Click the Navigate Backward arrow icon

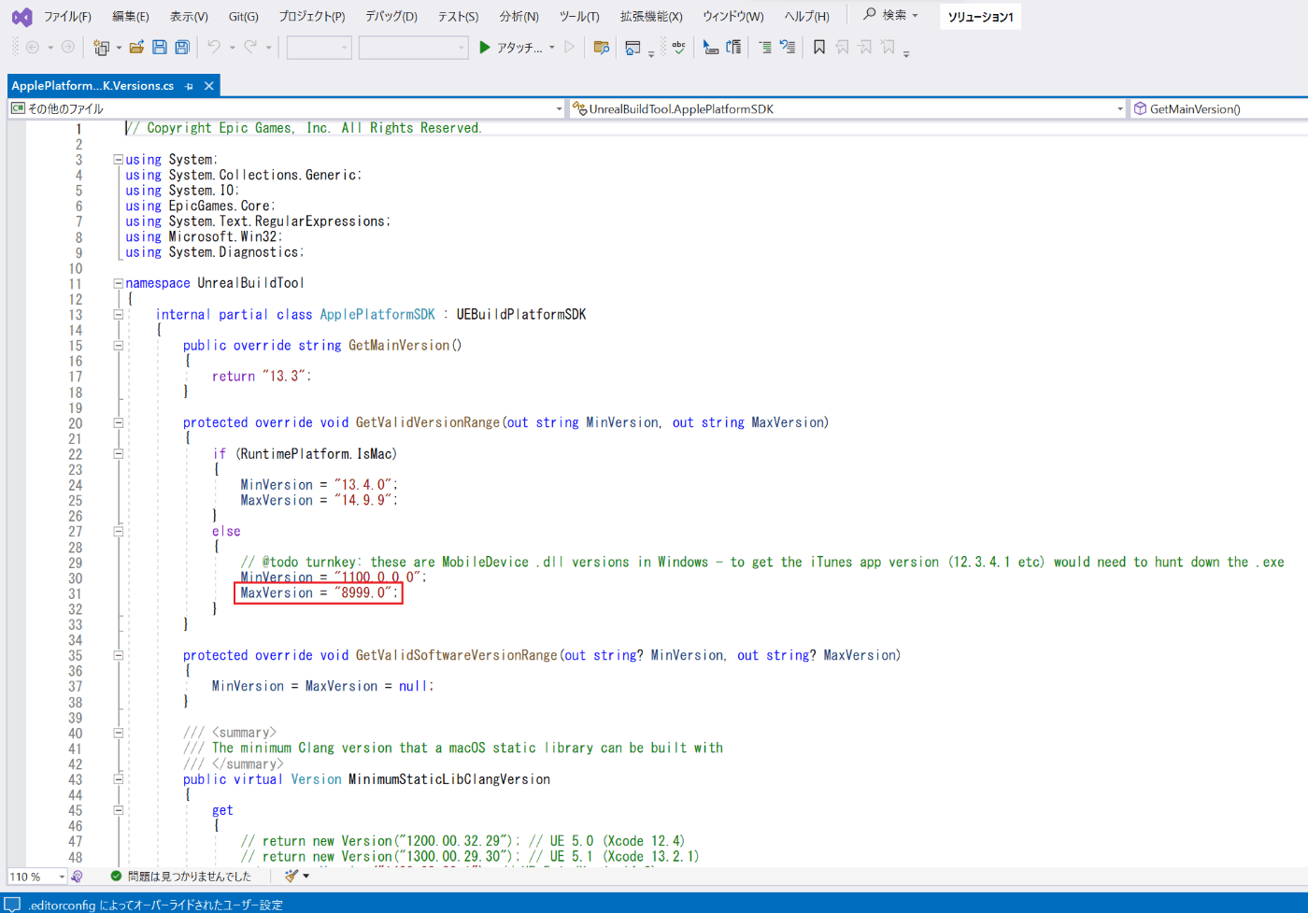[33, 47]
